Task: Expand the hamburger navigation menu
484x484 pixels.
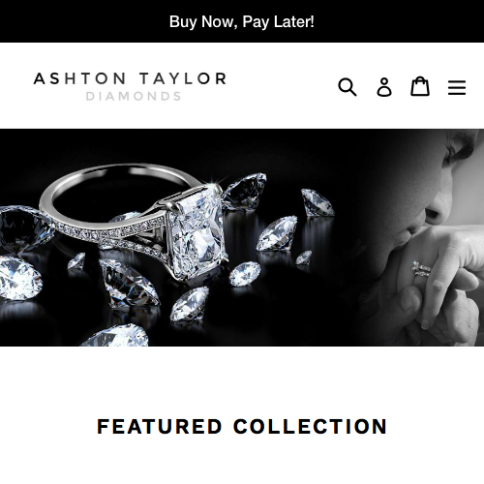Action: (x=457, y=87)
